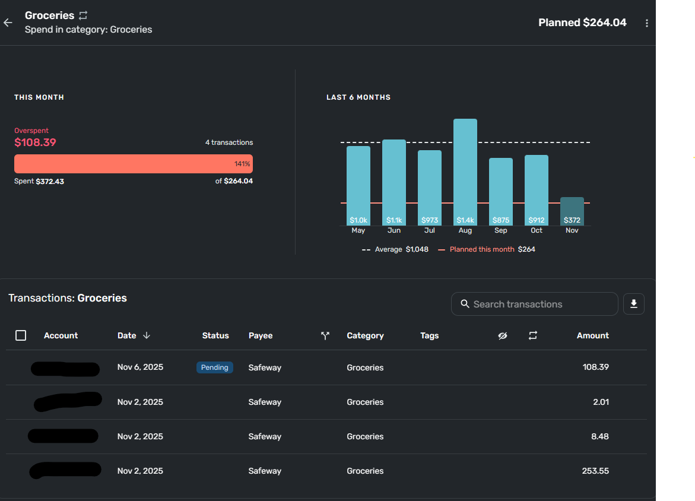This screenshot has height=501, width=695.
Task: Sort by the Payee column header
Action: tap(261, 335)
